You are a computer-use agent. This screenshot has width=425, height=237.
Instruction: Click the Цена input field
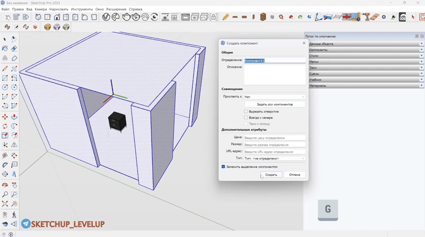pyautogui.click(x=275, y=138)
